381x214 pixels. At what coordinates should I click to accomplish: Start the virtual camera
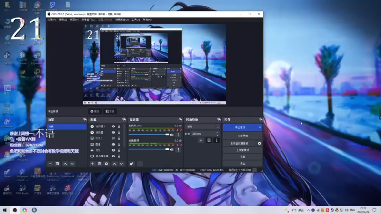(x=240, y=144)
